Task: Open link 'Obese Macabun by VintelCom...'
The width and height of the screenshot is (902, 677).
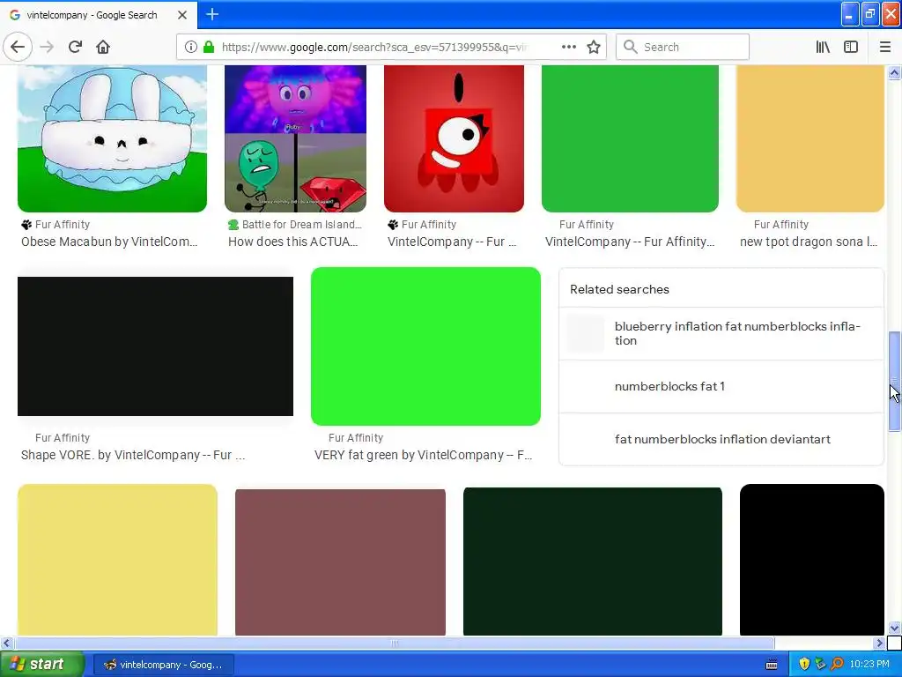Action: [x=109, y=242]
